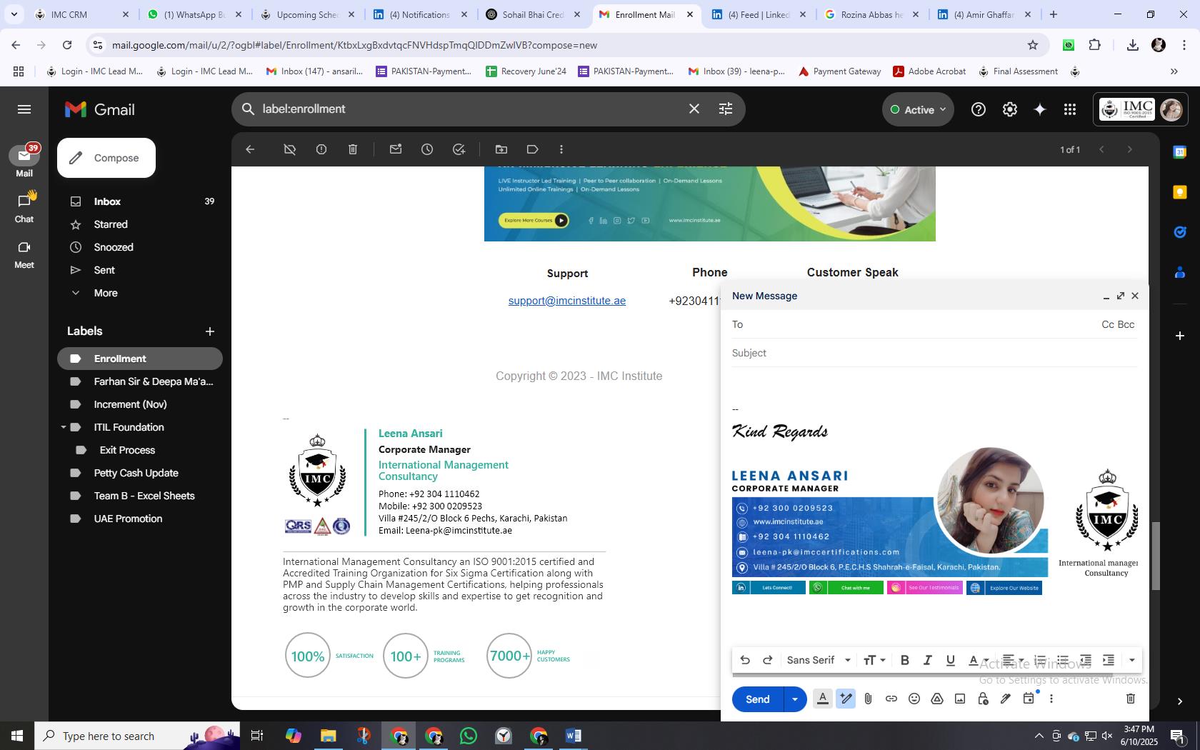Toggle bold formatting
1200x750 pixels.
coord(904,660)
